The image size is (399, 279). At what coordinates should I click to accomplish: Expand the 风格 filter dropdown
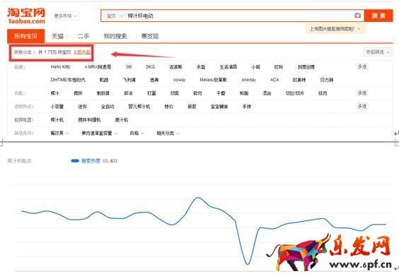137,133
